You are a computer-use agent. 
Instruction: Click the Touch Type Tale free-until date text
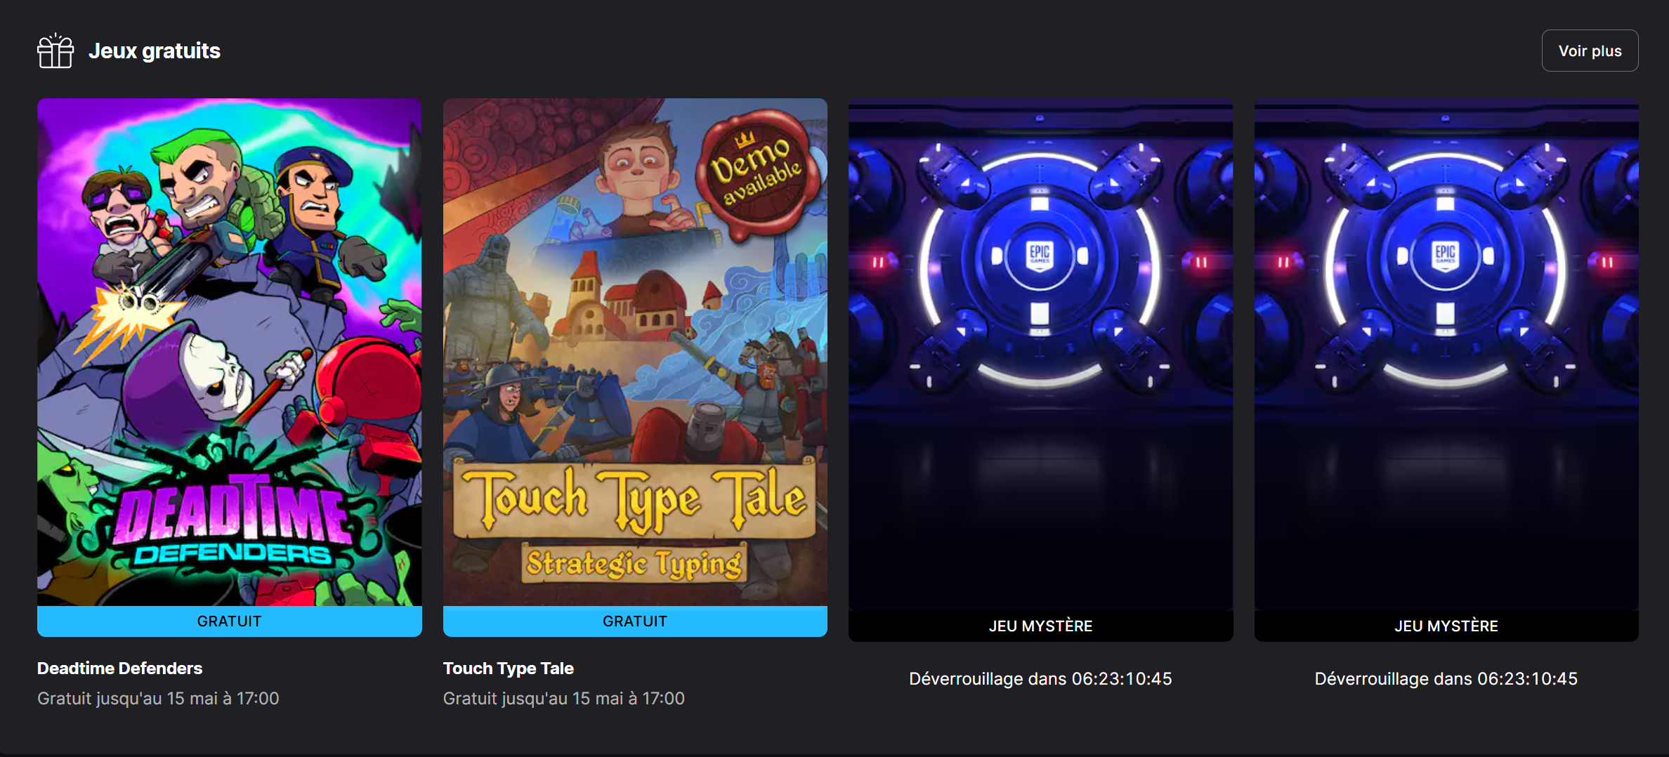click(564, 699)
